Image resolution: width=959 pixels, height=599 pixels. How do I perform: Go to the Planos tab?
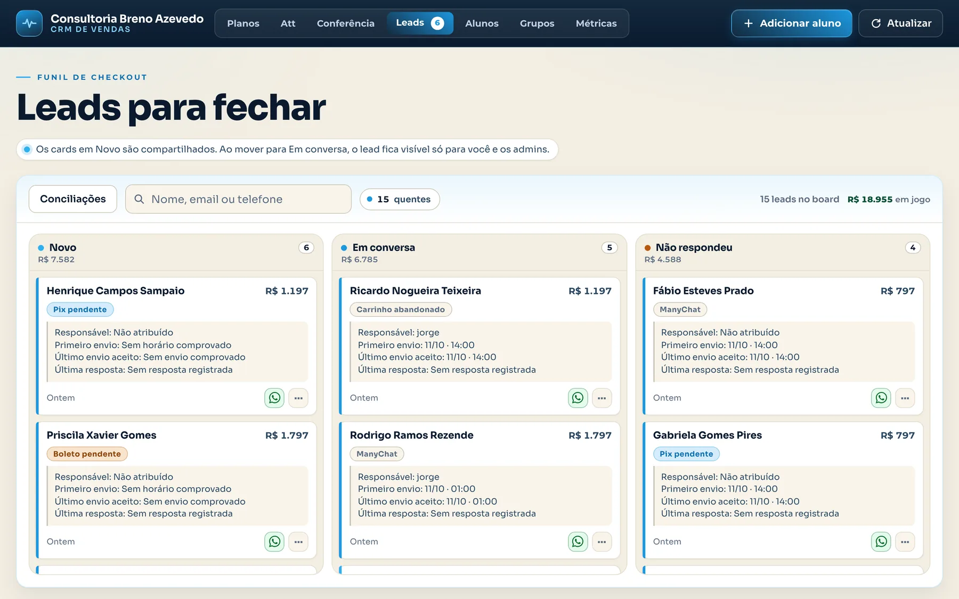243,23
